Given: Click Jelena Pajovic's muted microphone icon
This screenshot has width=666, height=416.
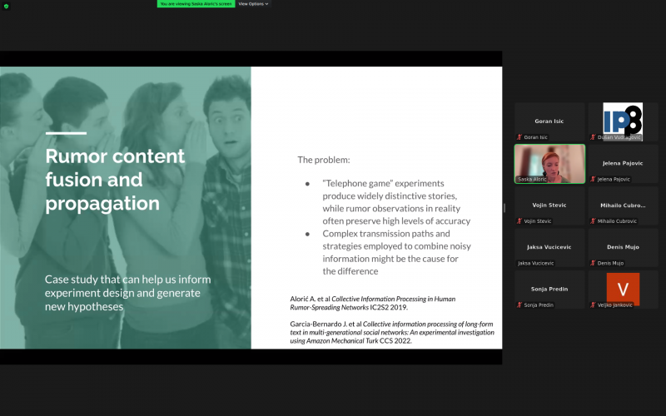Looking at the screenshot, I should click(594, 179).
